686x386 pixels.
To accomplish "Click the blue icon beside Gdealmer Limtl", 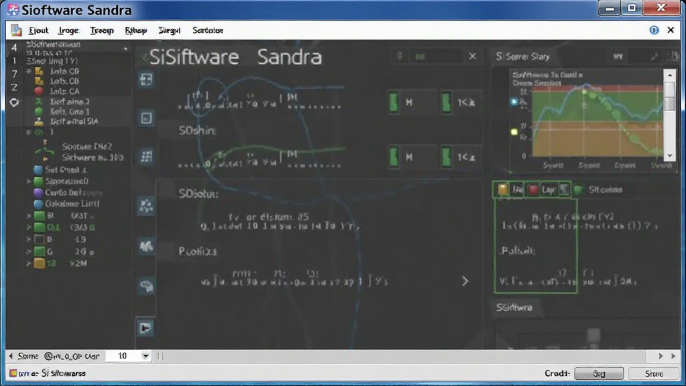I will click(x=38, y=204).
